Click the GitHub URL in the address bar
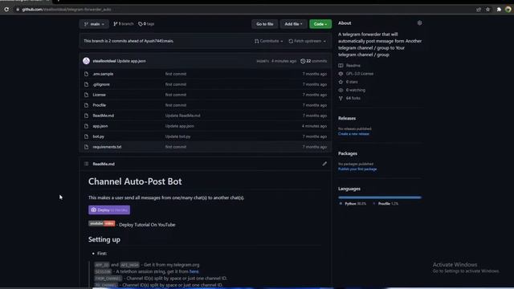Screen dimensions: 514x289 coord(67,10)
